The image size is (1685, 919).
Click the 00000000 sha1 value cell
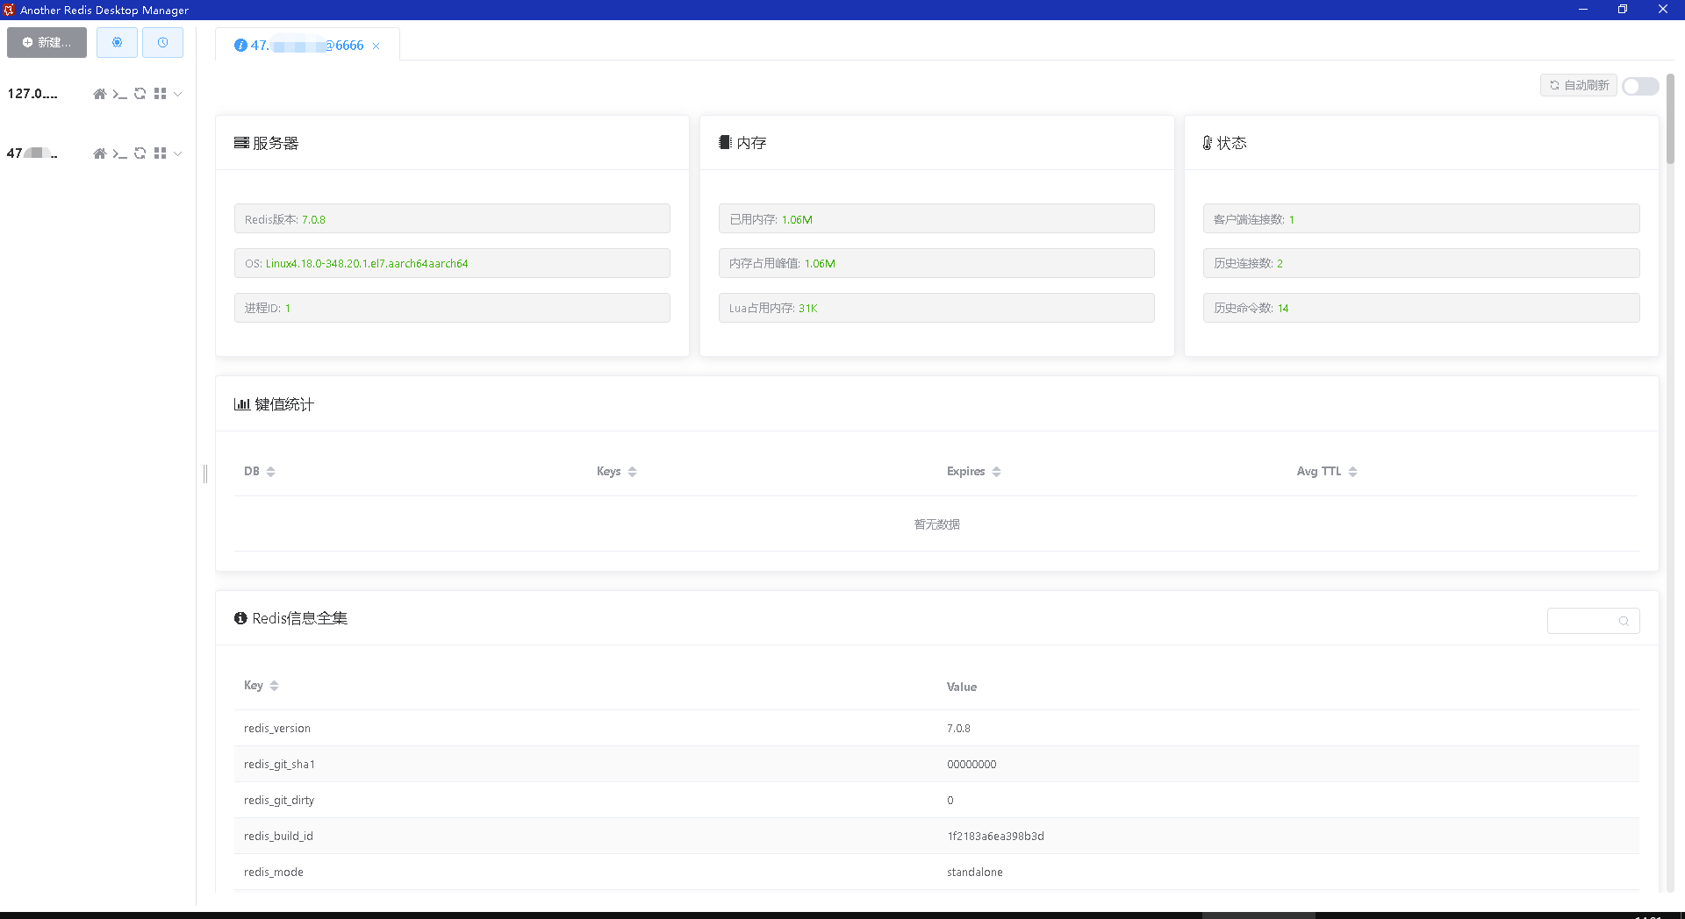click(972, 764)
